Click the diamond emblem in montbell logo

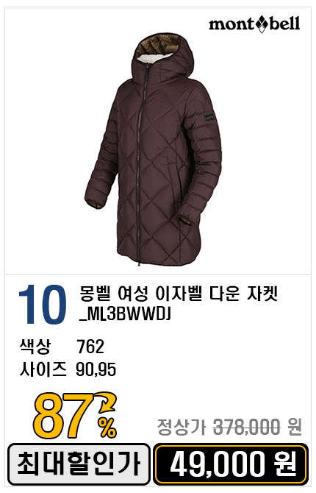[x=262, y=24]
